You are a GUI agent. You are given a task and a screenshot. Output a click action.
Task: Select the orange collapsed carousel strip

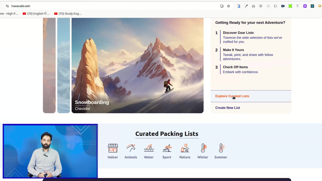[49, 65]
